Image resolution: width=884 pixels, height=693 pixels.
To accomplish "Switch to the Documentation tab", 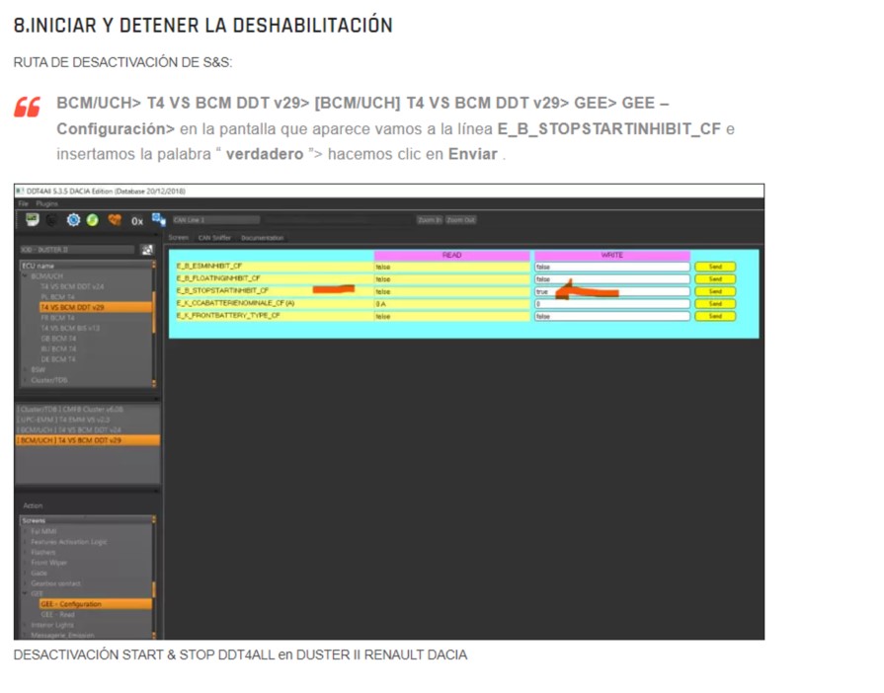I will pos(263,238).
